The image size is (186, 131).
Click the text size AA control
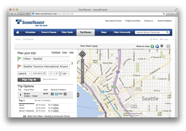[x=162, y=39]
